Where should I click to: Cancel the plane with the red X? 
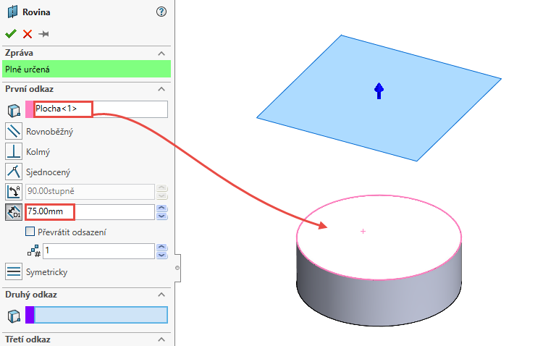(x=28, y=34)
